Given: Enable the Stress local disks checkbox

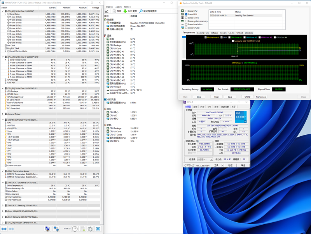Looking at the screenshot, I should point(186,25).
